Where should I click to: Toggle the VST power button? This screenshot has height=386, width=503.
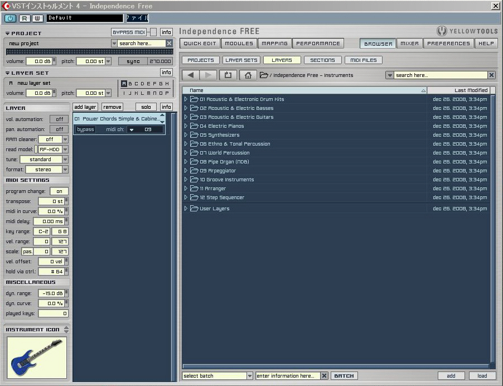coord(10,18)
